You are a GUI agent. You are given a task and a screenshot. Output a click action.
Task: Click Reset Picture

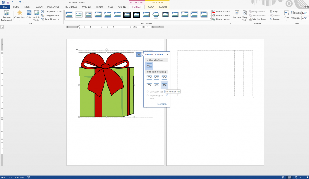click(49, 19)
